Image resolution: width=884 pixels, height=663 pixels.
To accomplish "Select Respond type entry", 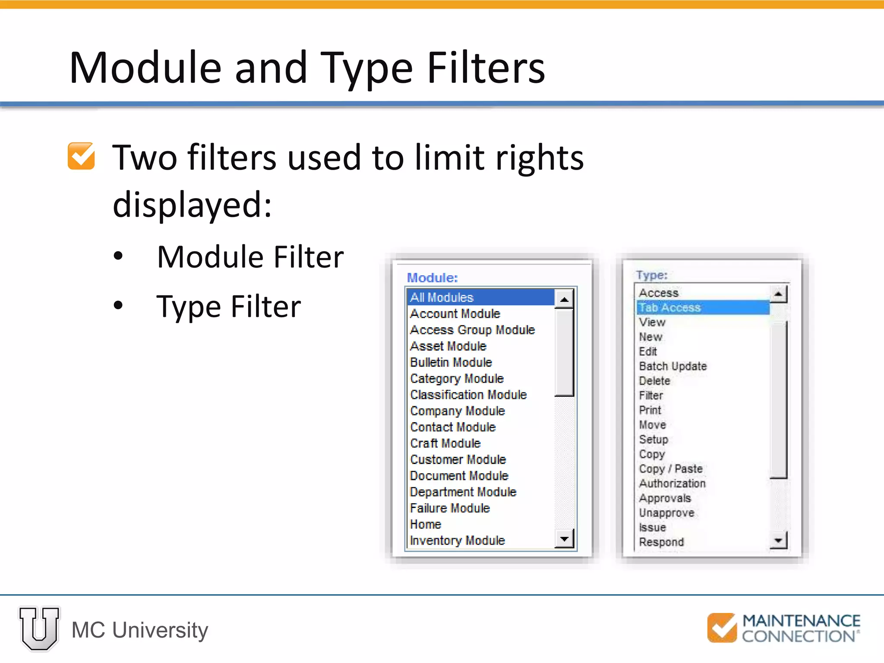I will [703, 543].
